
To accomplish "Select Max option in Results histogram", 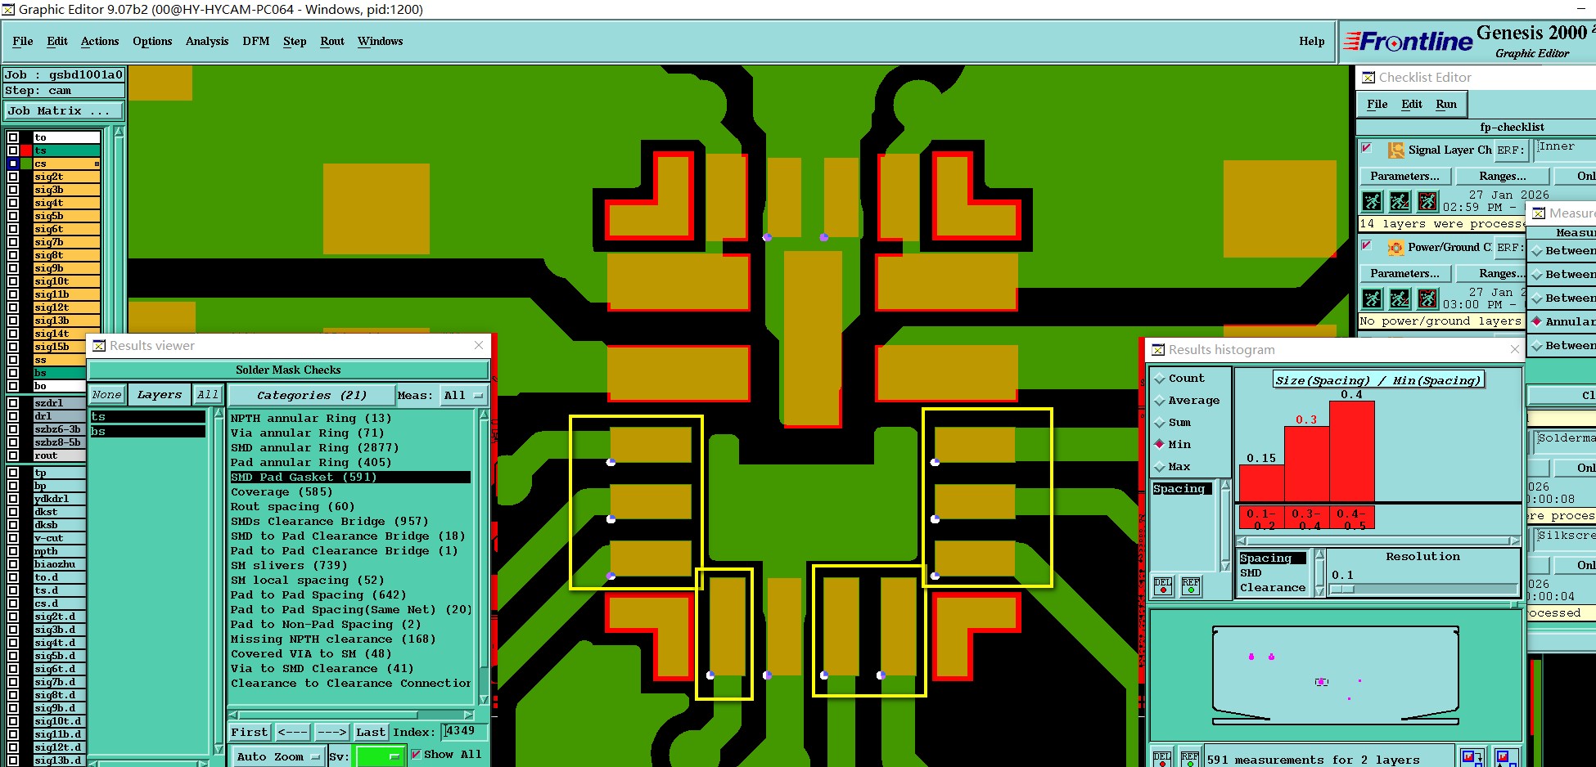I will (x=1173, y=467).
